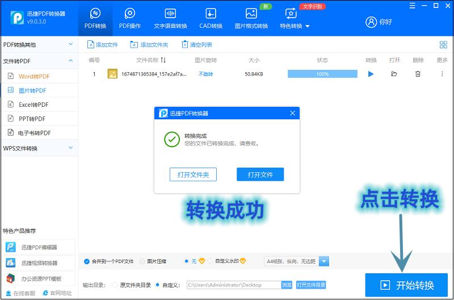This screenshot has height=300, width=454.
Task: Open the hamburger menu in the title bar
Action: tap(413, 6)
